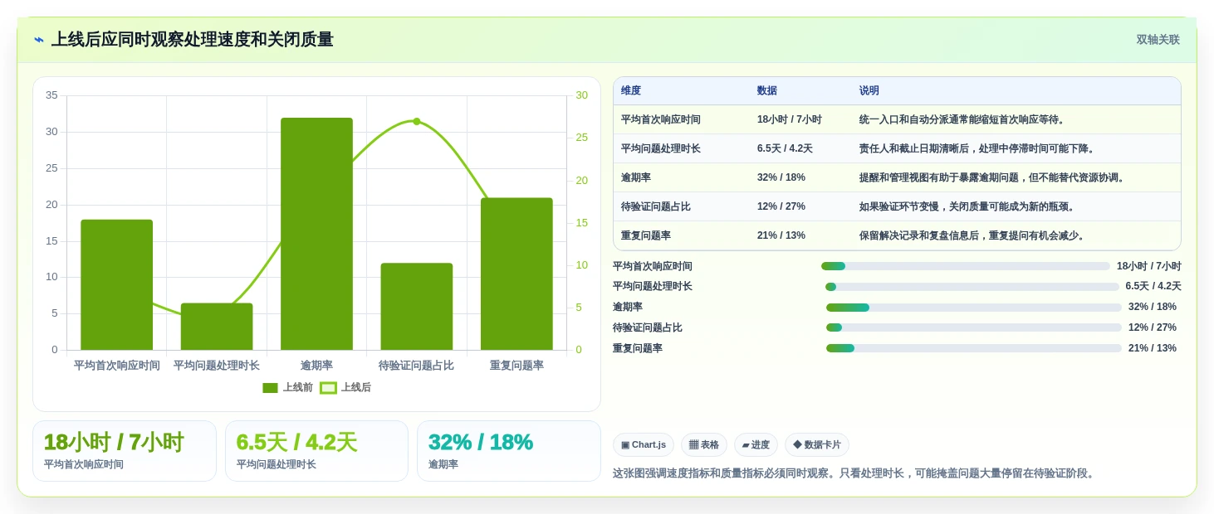Click the title 上线后应同时观察处理速度和关闭质量
The width and height of the screenshot is (1214, 514).
click(x=193, y=40)
